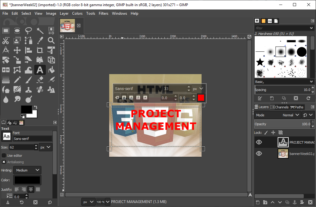Toggle the Antialiasing checkbox
This screenshot has width=316, height=207.
(x=4, y=162)
